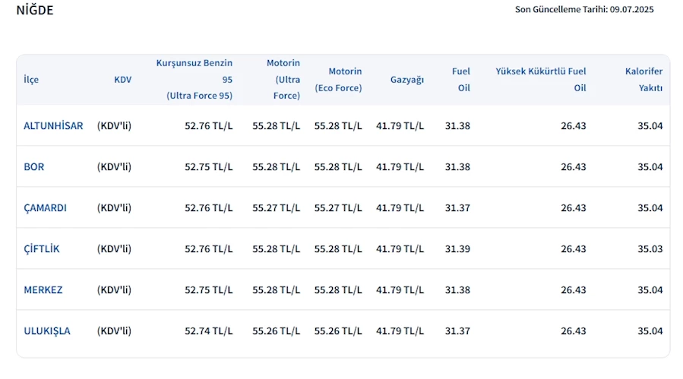Click ÇİFTLİK's 31.39 Fuel Oil value

tap(457, 248)
